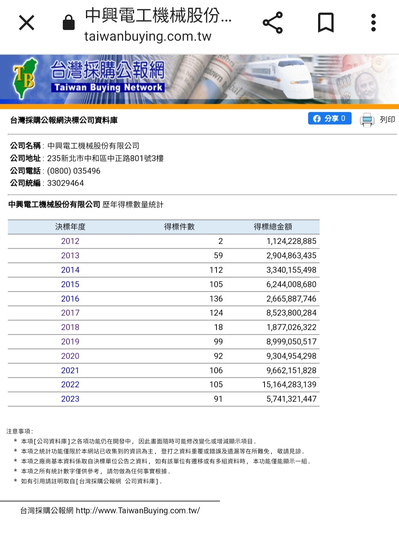Open the 2019 award year link

click(x=70, y=342)
